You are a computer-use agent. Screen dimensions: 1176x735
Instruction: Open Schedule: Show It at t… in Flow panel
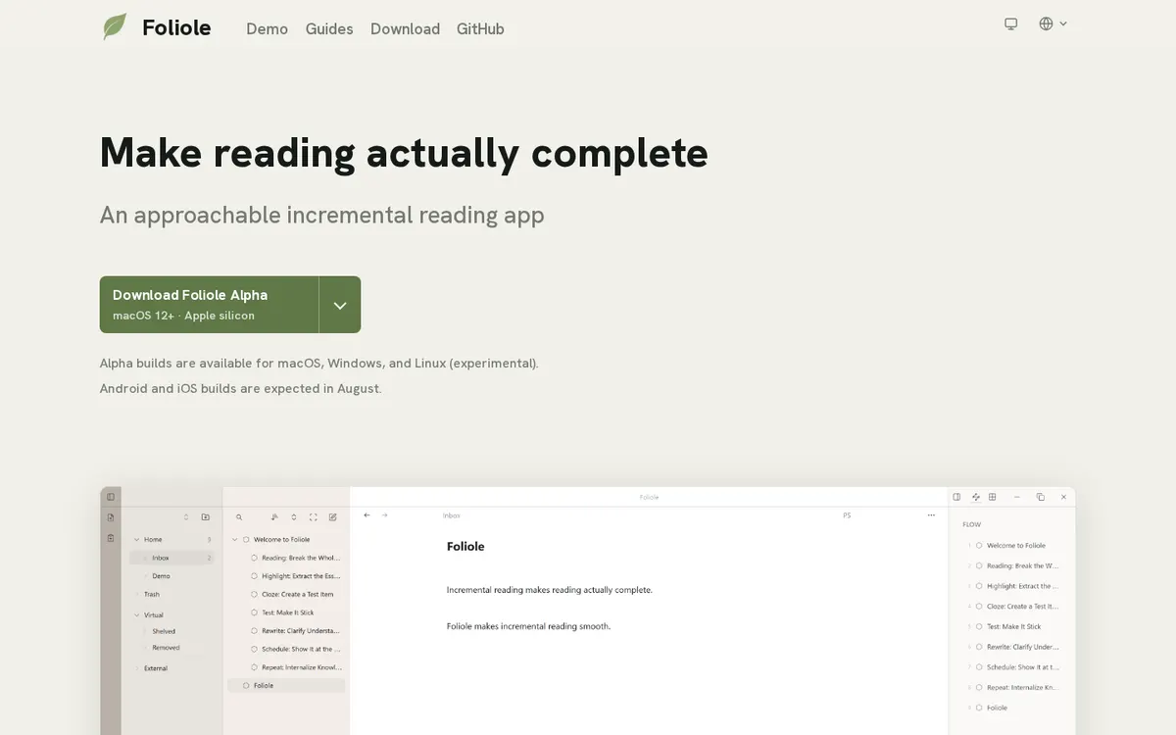(1023, 667)
